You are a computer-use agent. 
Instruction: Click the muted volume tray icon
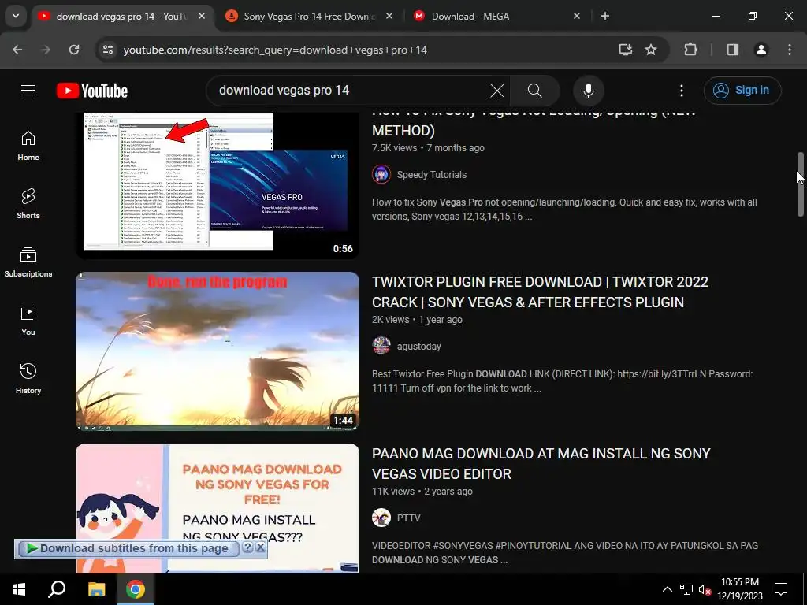[705, 589]
